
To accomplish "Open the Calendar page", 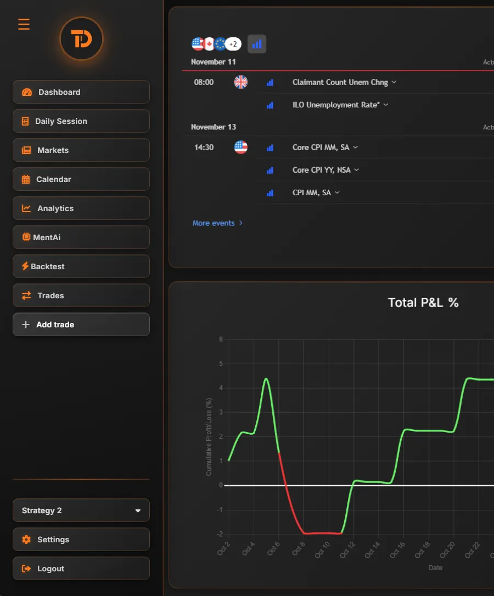I will 81,179.
